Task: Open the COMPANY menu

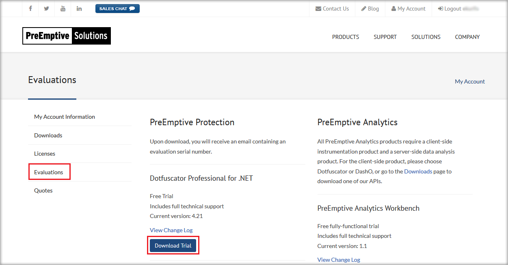Action: [x=467, y=37]
